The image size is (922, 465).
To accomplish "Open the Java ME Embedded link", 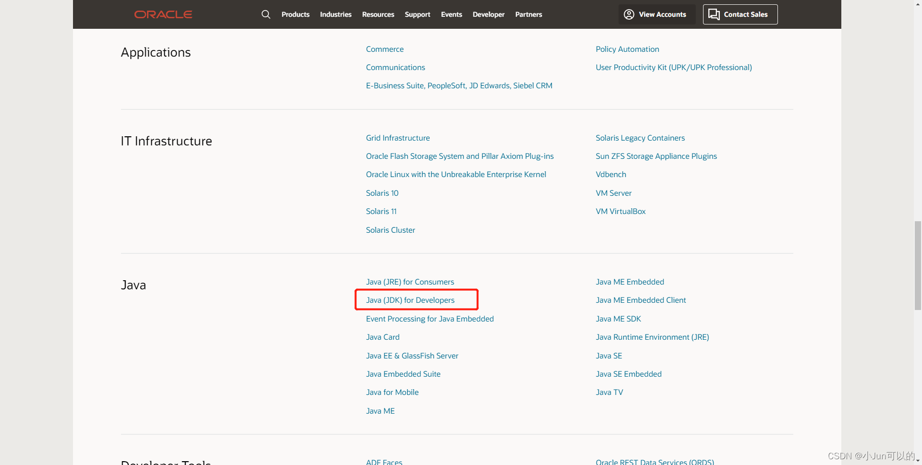I will point(630,282).
